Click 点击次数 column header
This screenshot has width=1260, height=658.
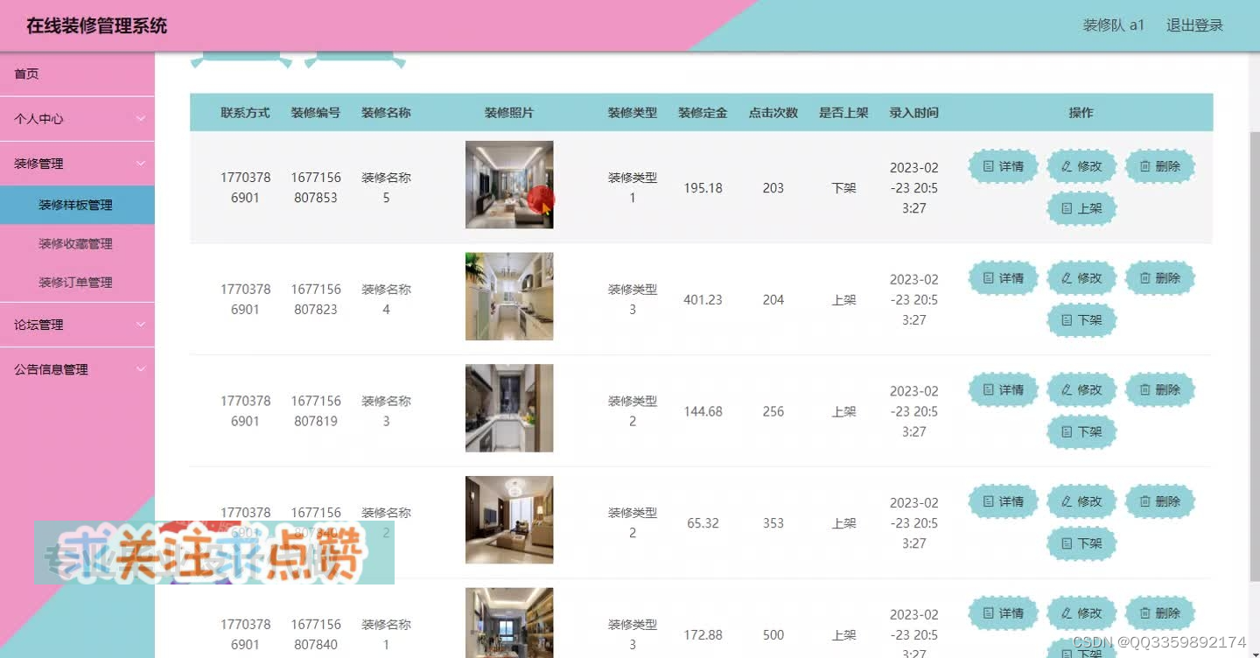773,113
